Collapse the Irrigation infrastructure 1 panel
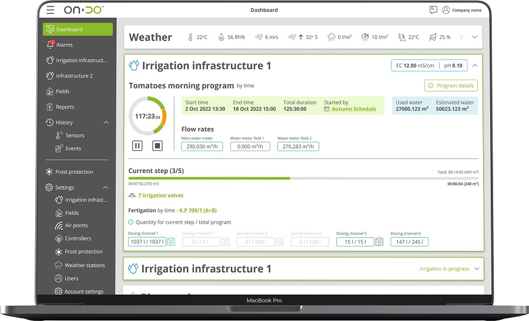 click(474, 66)
